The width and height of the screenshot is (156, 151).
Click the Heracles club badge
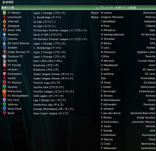tap(4, 69)
